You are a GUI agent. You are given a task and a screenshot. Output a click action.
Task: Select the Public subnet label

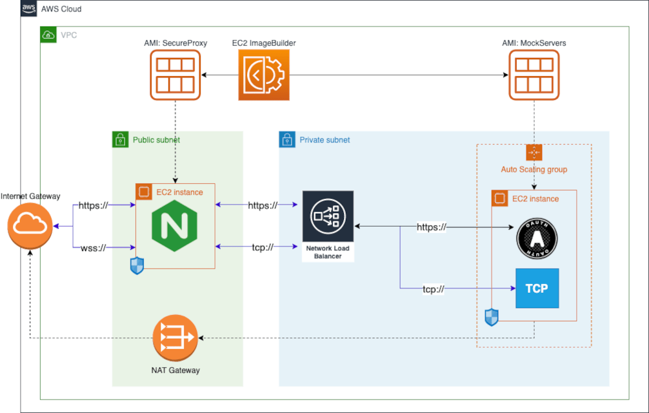tap(156, 140)
